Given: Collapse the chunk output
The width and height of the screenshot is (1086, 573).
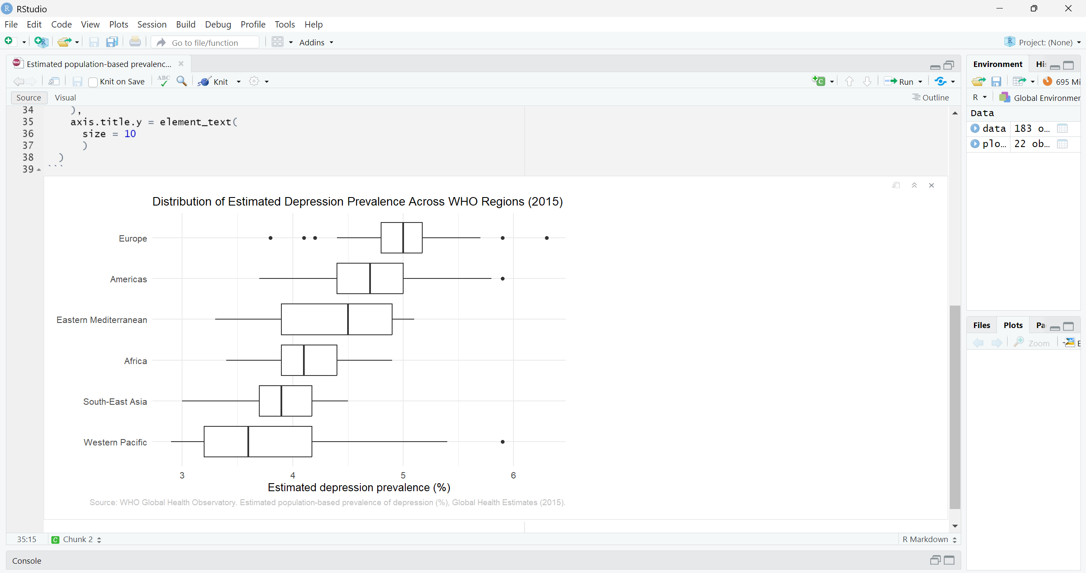Looking at the screenshot, I should point(914,185).
